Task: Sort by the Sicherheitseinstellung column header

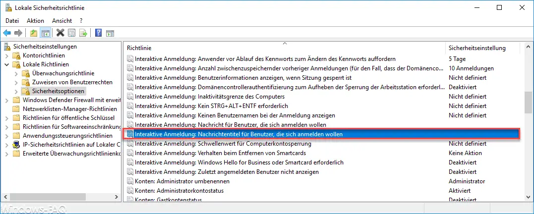Action: [483, 48]
